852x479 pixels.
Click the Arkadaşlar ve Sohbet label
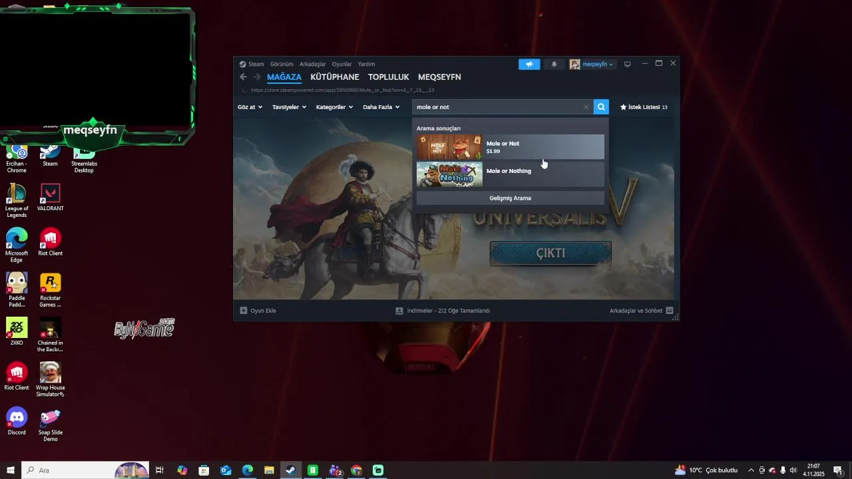pos(636,311)
